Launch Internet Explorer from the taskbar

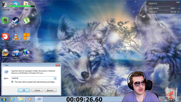pos(12,99)
